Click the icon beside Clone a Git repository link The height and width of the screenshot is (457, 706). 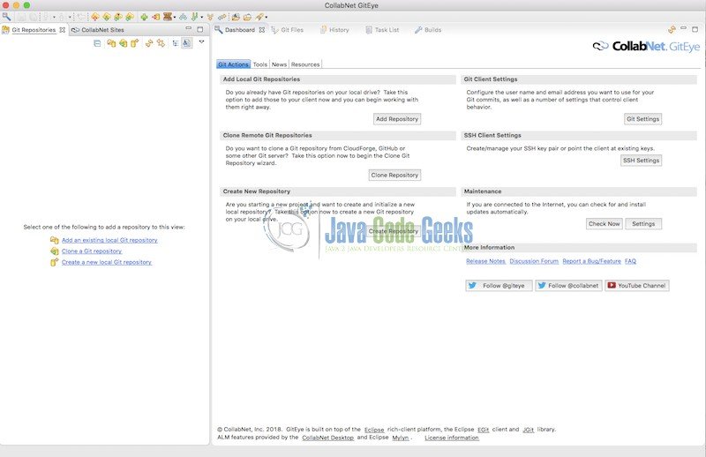pos(55,251)
